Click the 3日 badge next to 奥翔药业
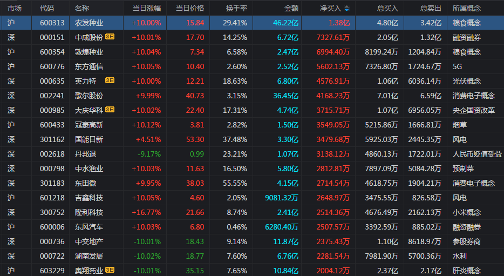This screenshot has width=504, height=276. (110, 270)
